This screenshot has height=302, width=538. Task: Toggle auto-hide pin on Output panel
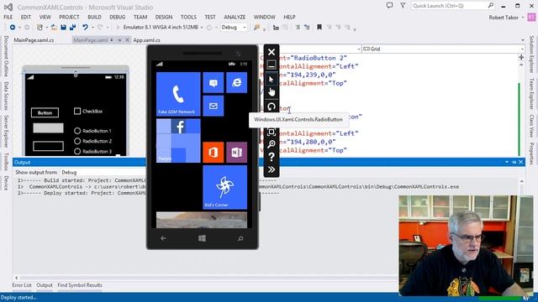[514, 162]
